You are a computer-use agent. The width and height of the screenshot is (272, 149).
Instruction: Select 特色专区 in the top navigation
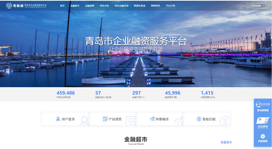(x=104, y=6)
